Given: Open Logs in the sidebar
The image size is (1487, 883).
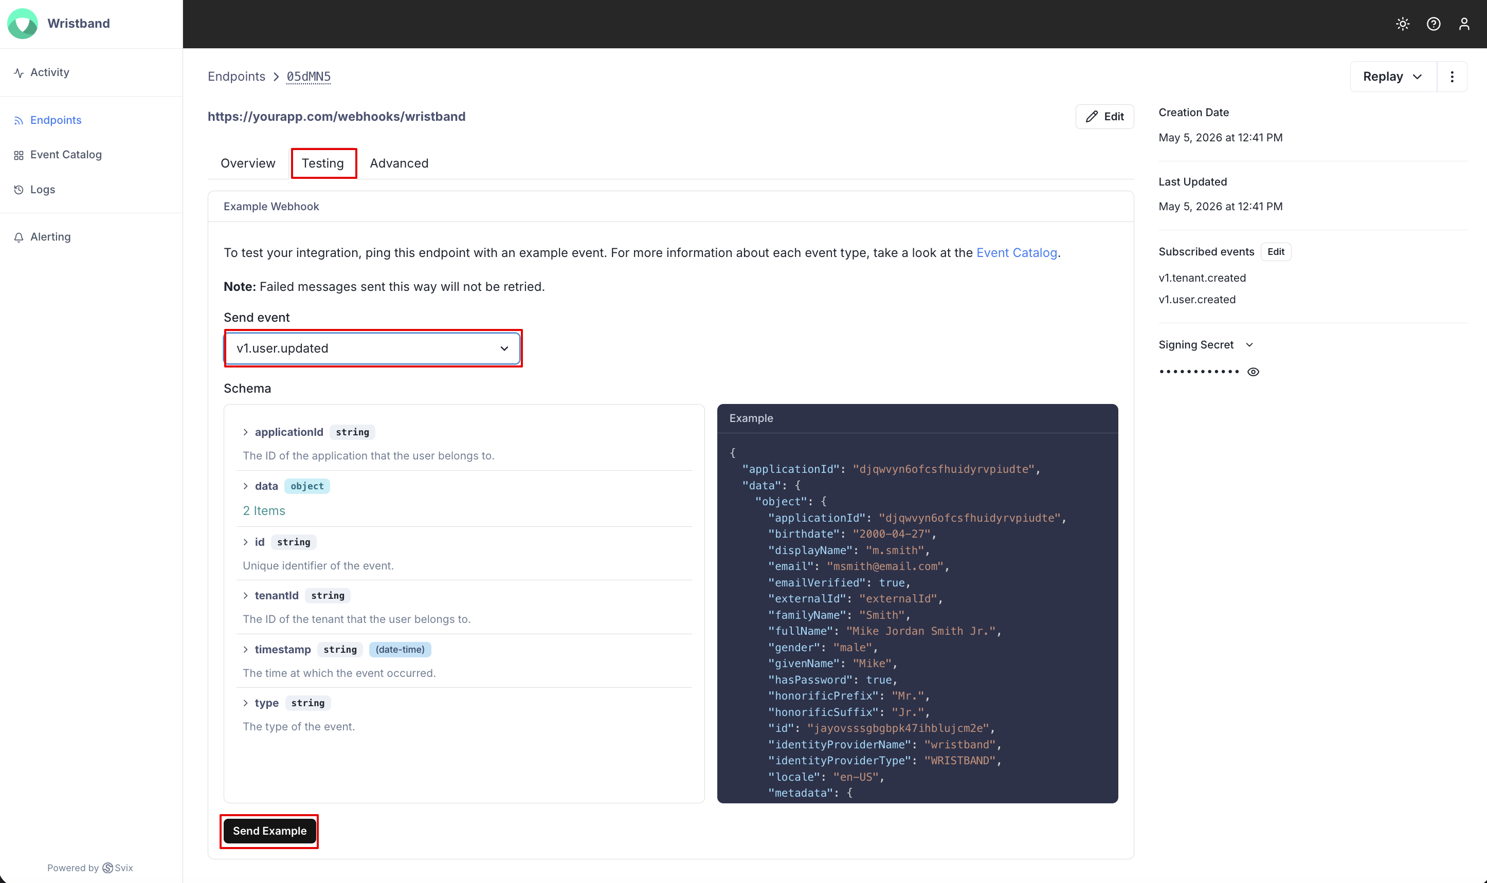Looking at the screenshot, I should 34,190.
